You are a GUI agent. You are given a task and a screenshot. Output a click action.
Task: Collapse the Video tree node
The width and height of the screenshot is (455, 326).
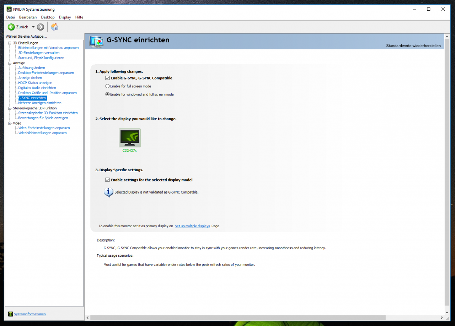coord(10,123)
